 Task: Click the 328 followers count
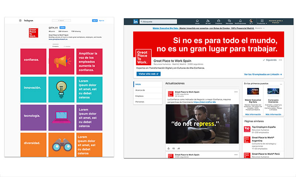63,31
